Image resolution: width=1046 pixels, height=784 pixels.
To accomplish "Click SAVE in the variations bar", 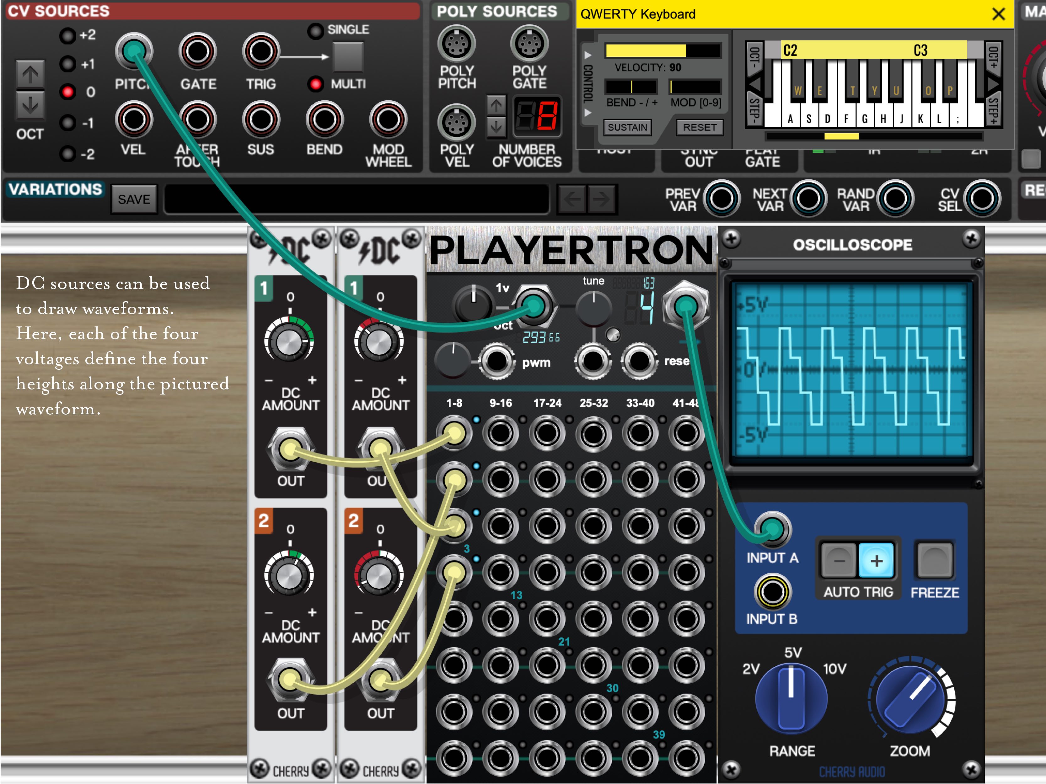I will [134, 199].
